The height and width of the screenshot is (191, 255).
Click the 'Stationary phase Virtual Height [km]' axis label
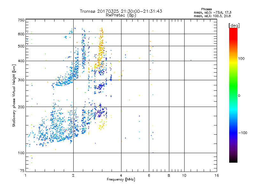14,96
